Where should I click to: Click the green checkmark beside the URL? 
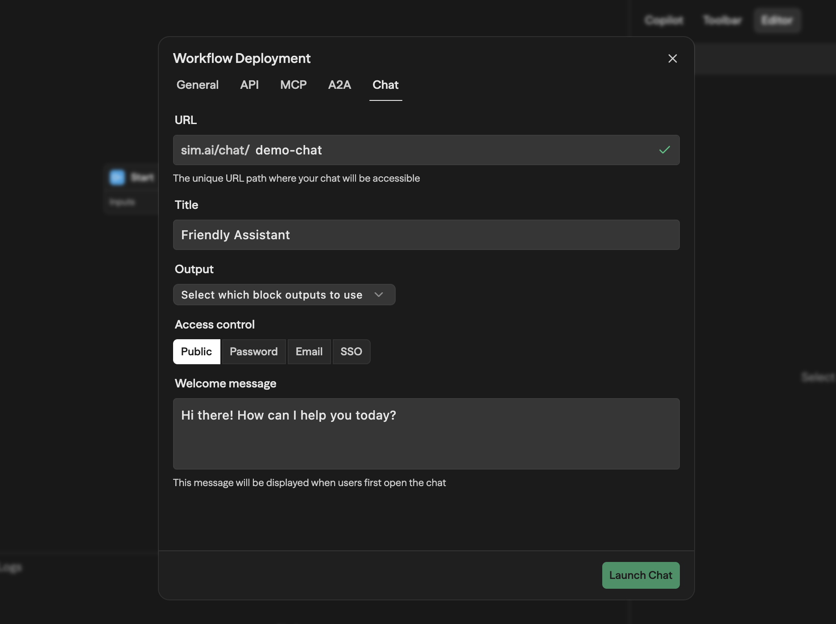664,150
